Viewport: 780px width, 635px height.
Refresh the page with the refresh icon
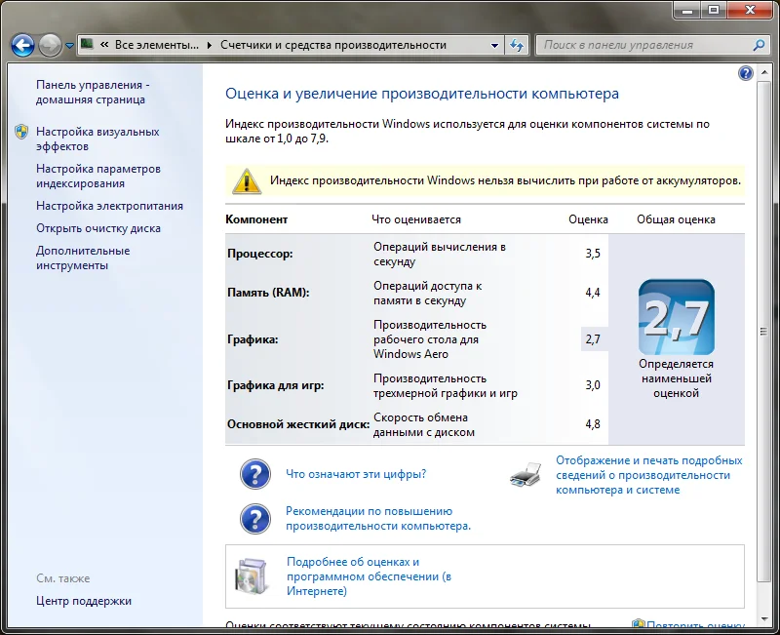517,45
